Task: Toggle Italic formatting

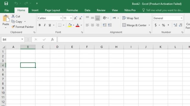Action: coord(45,25)
